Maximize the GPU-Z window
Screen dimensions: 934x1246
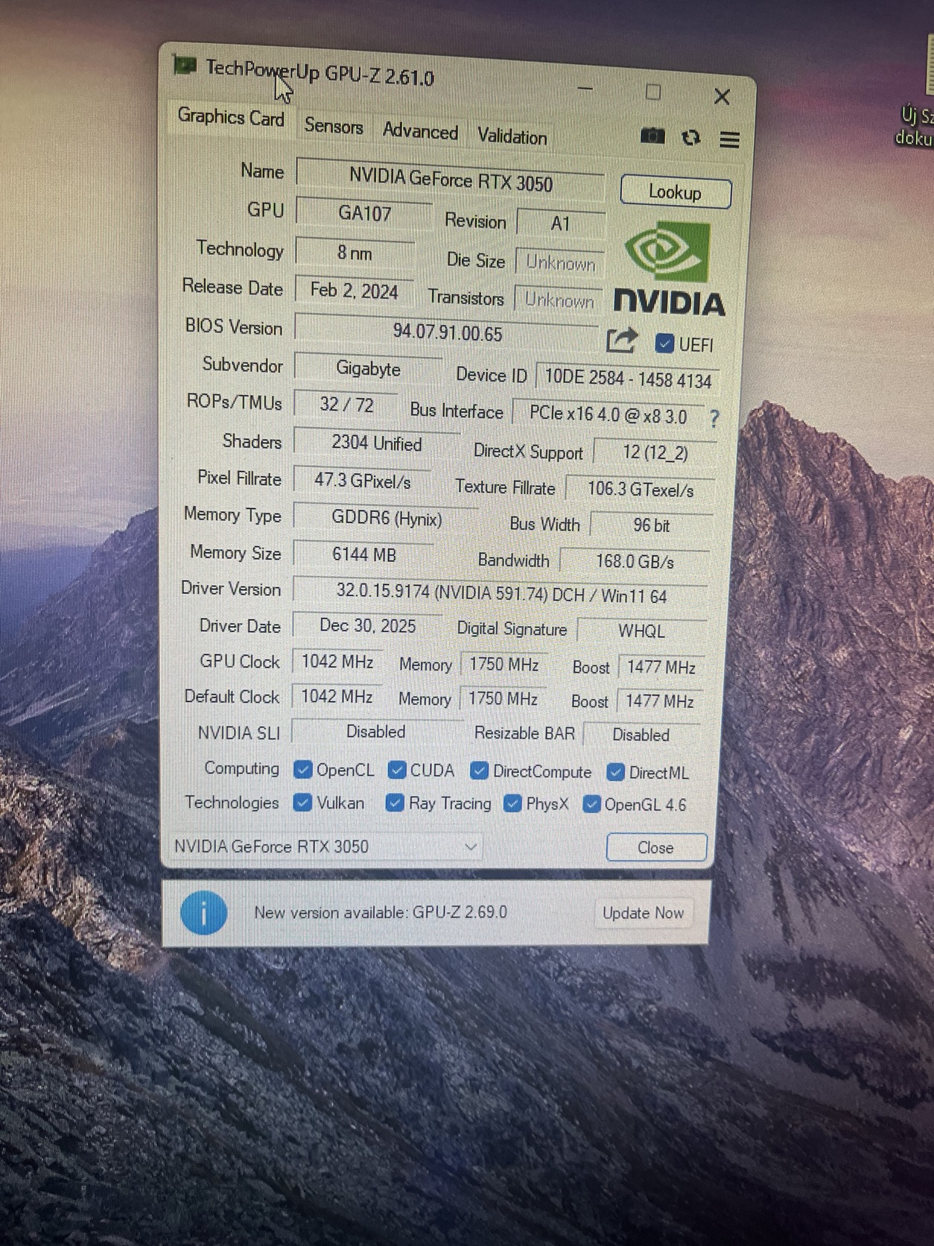653,92
